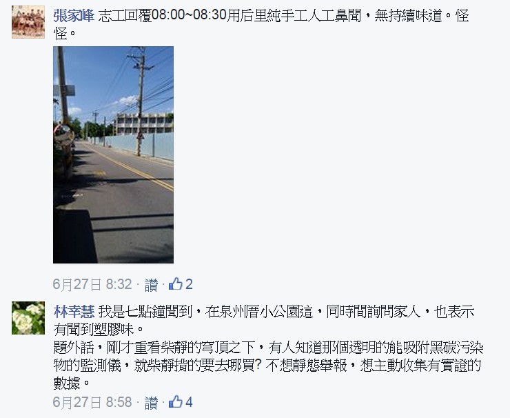Image resolution: width=510 pixels, height=418 pixels.
Task: Open 林幸慧's white flower avatar
Action: click(x=28, y=318)
